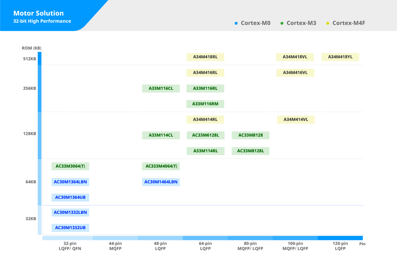This screenshot has height=280, width=397.
Task: Click the A33M116RM product box
Action: point(205,104)
